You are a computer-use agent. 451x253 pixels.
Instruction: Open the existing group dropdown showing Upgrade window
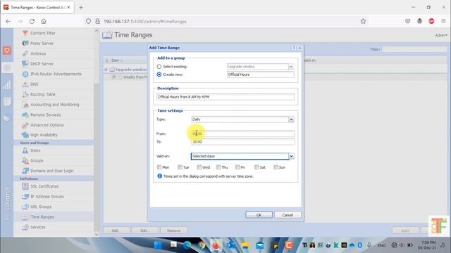(x=291, y=67)
